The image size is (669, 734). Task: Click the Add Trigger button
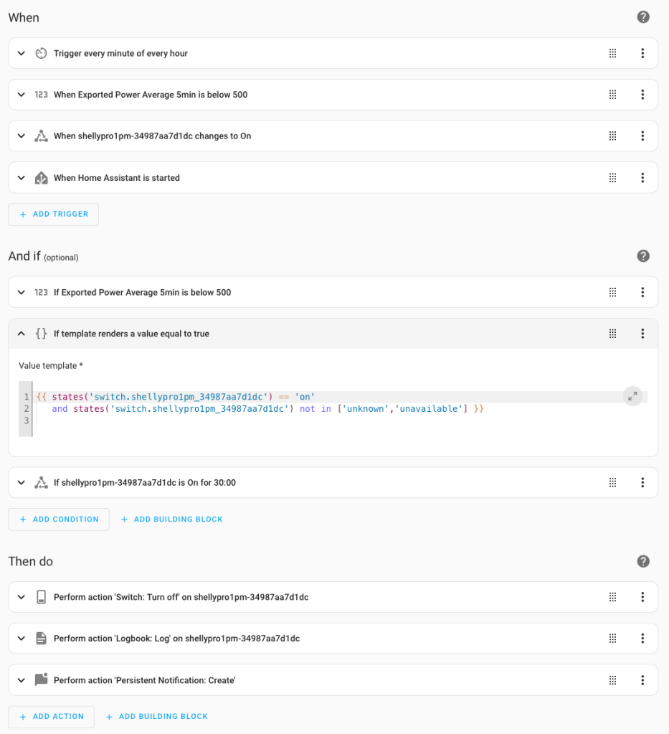(54, 215)
